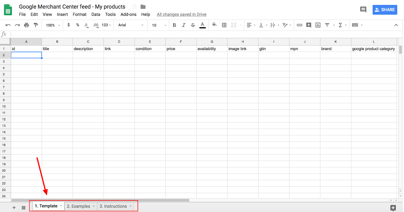Open the Data menu
This screenshot has width=404, height=212.
96,14
